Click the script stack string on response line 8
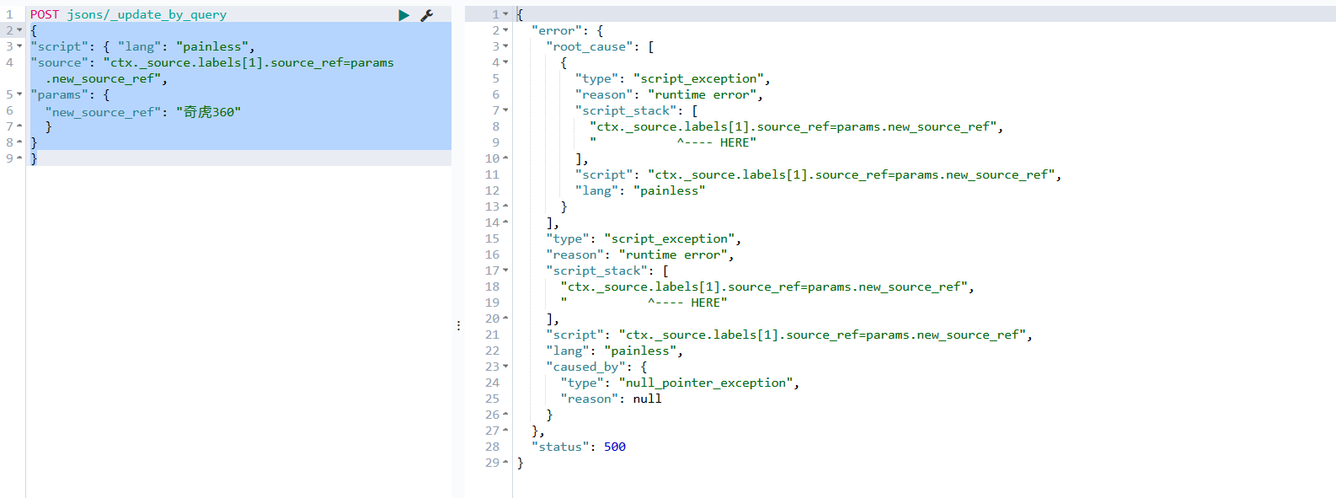 pyautogui.click(x=794, y=126)
